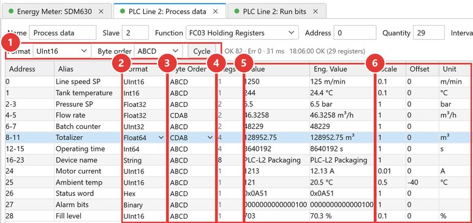Screen dimensions: 473x223
Task: Click the Cycle button
Action: (x=202, y=51)
